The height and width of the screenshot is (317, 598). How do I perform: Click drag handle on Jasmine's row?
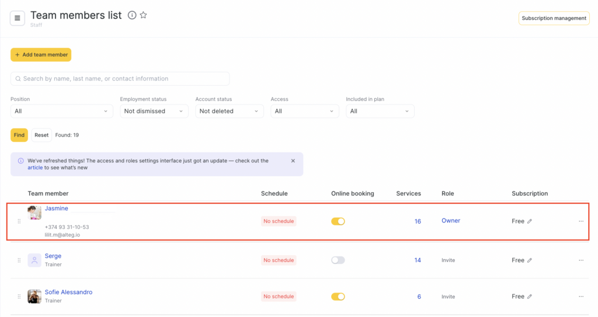pos(19,221)
